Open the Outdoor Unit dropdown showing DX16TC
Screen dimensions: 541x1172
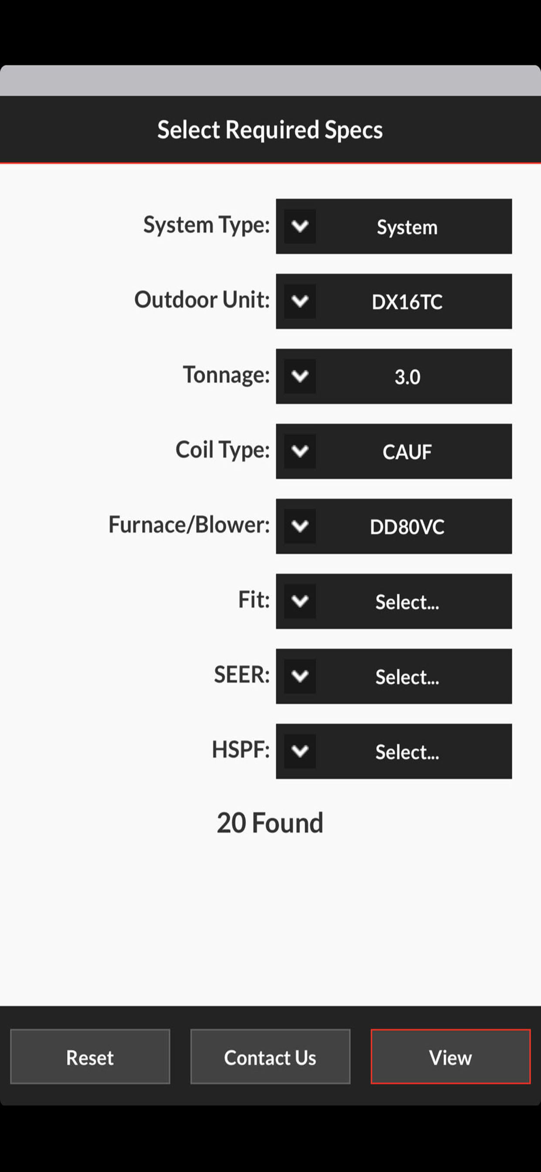pyautogui.click(x=394, y=301)
